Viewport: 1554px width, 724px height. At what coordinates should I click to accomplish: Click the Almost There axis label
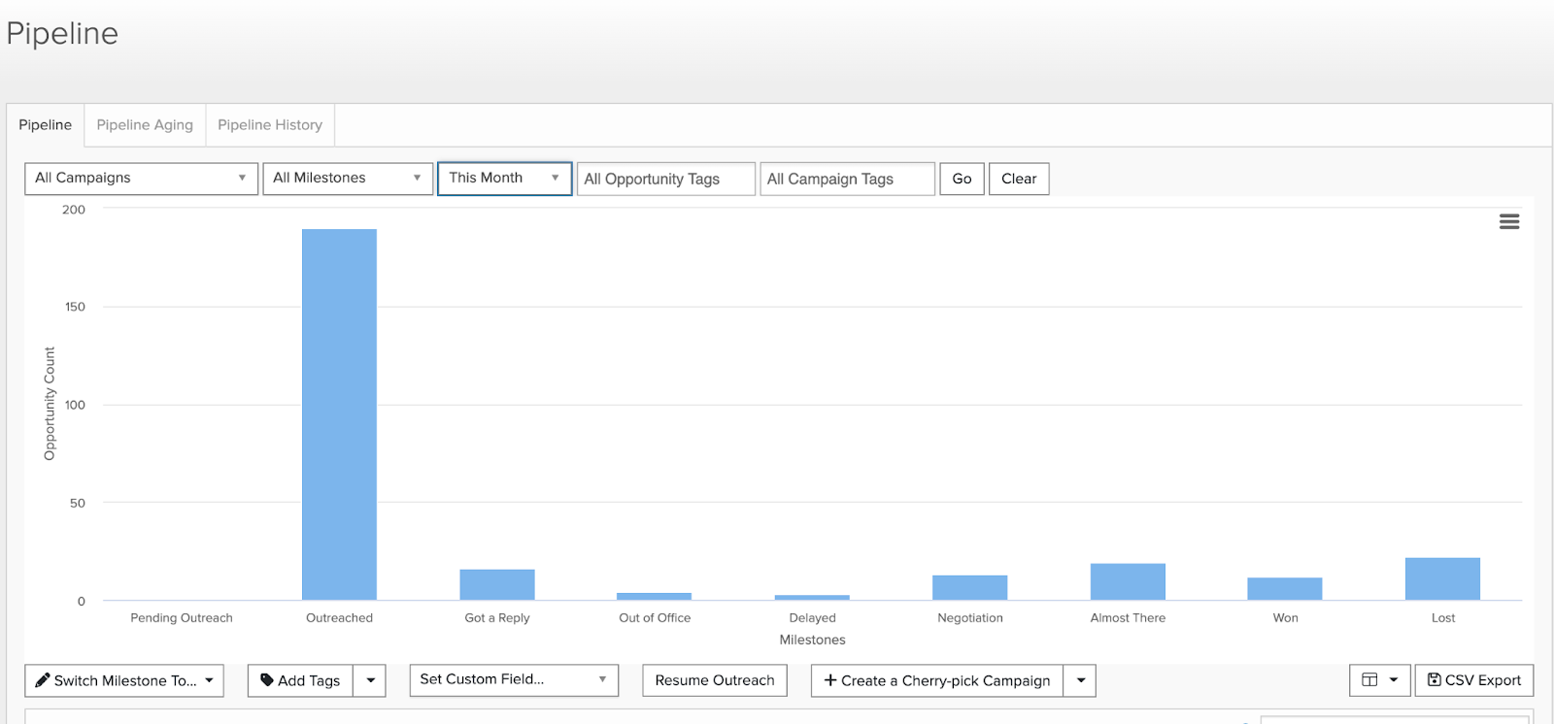pos(1128,618)
